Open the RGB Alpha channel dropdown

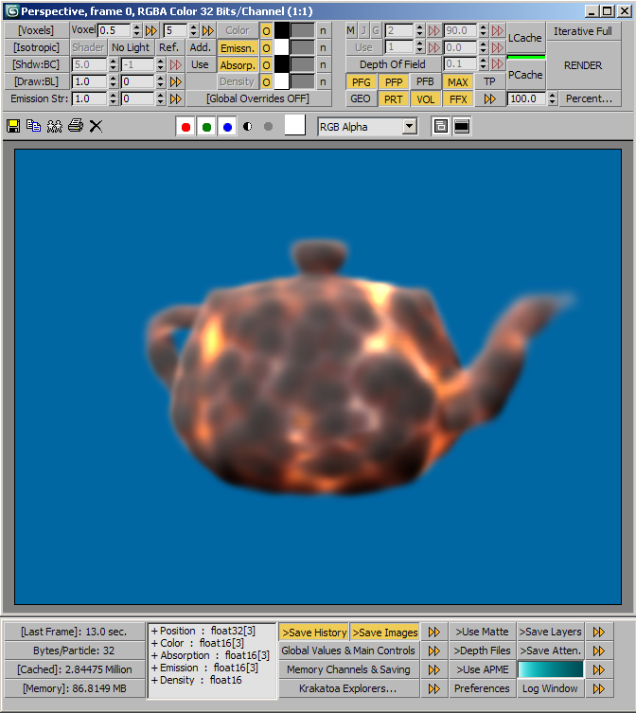pos(367,127)
